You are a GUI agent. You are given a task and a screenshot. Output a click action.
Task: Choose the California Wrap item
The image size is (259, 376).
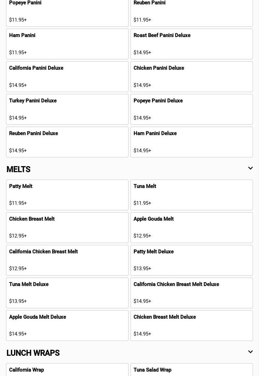[67, 370]
